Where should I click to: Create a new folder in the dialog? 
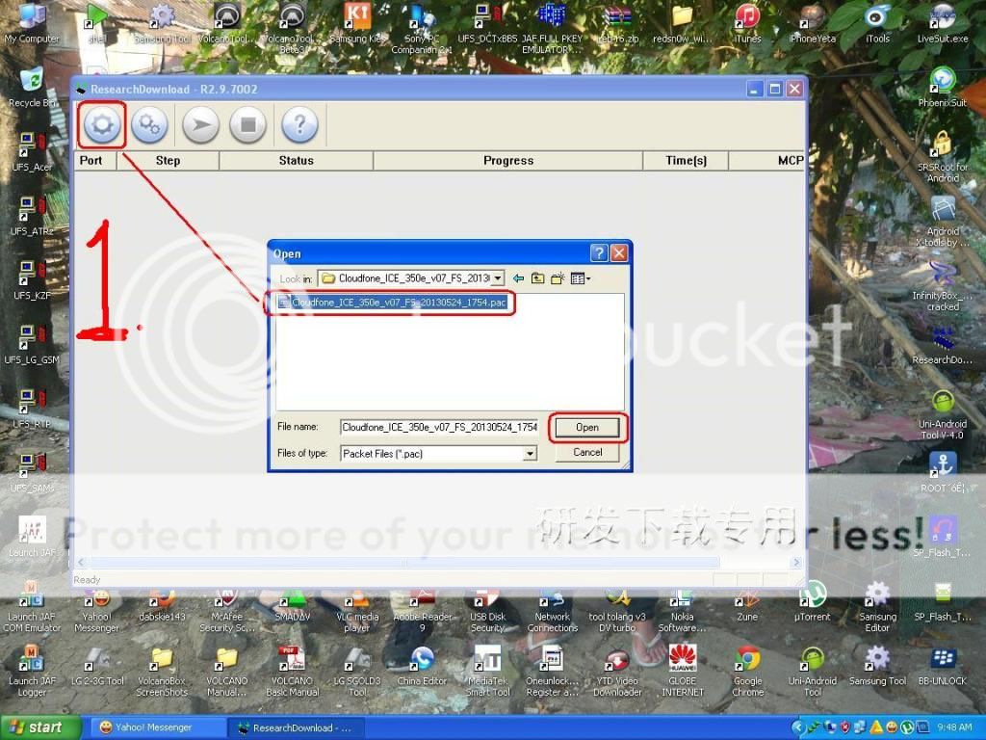click(558, 278)
